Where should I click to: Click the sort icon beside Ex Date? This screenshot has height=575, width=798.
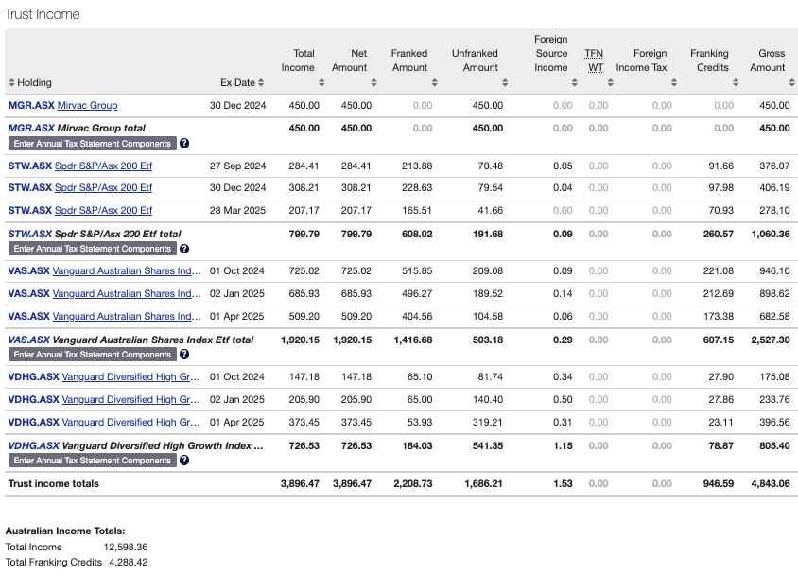263,82
